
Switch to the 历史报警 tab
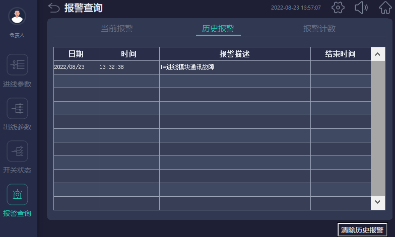(x=218, y=29)
